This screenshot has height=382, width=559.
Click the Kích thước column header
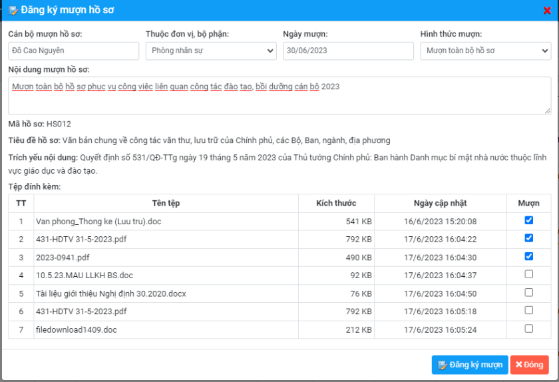tap(336, 203)
